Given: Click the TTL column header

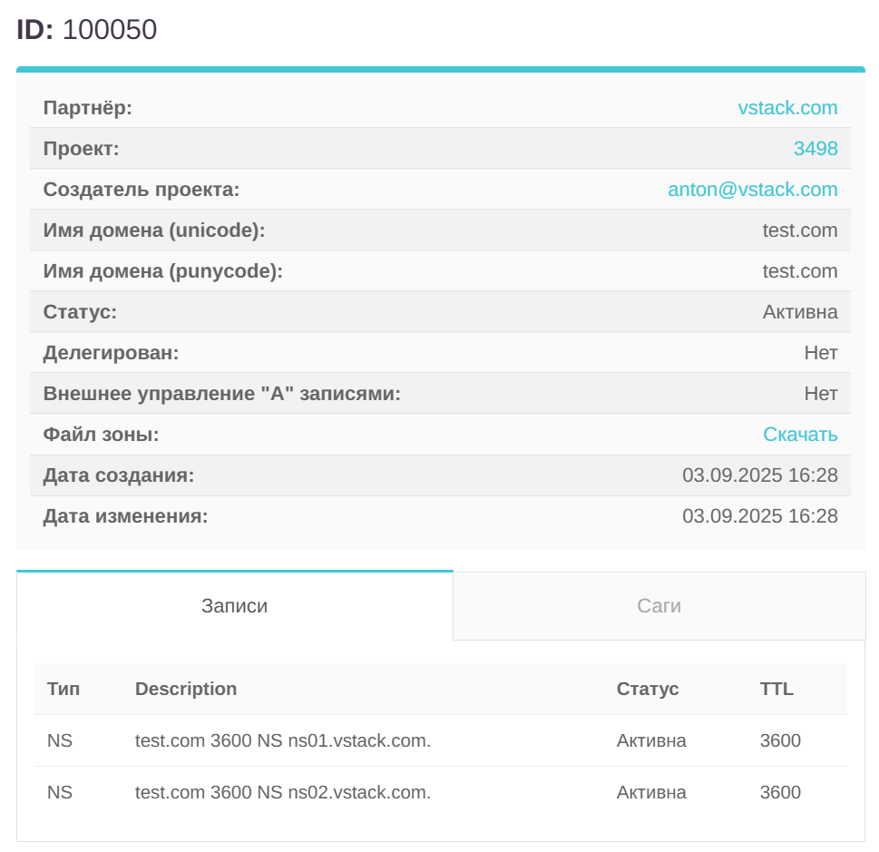Looking at the screenshot, I should pos(776,689).
